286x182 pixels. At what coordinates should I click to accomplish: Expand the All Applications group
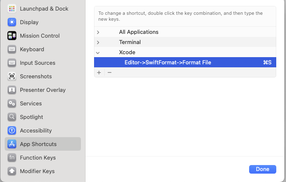point(98,32)
